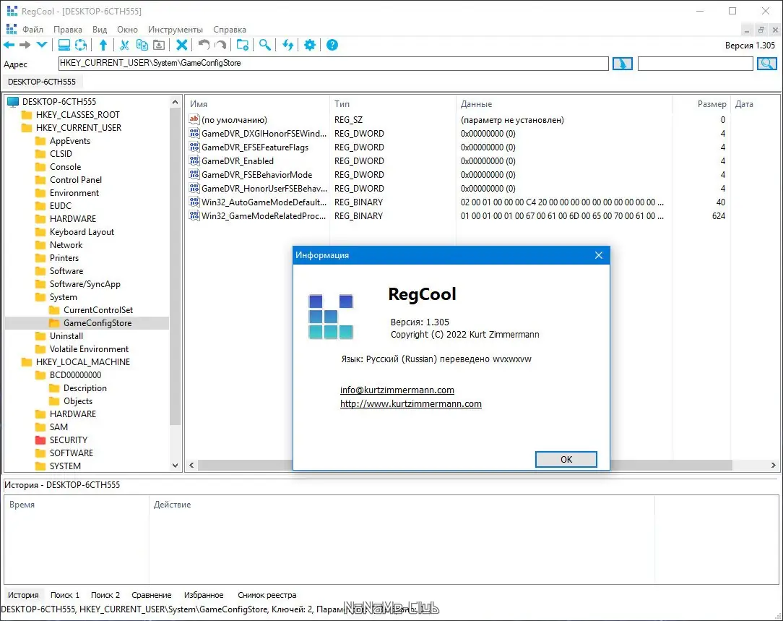Screen dimensions: 783x621
Task: Sort by the Размер column header
Action: (711, 104)
